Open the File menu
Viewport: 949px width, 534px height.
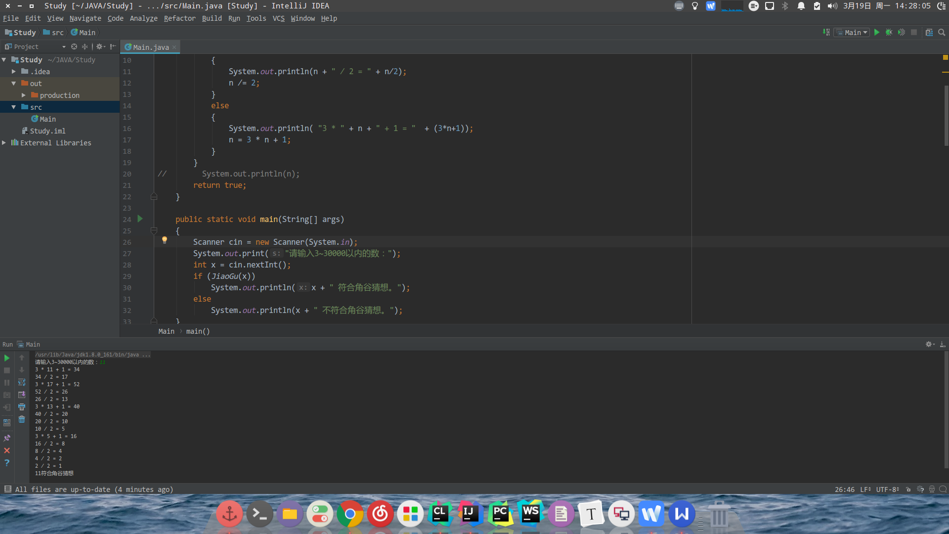(11, 18)
